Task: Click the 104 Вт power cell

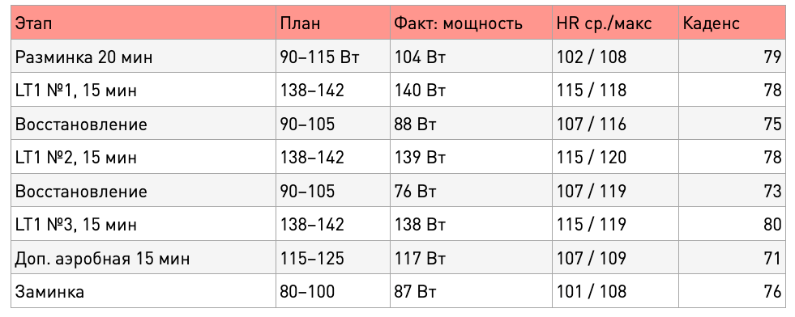Action: click(x=471, y=57)
